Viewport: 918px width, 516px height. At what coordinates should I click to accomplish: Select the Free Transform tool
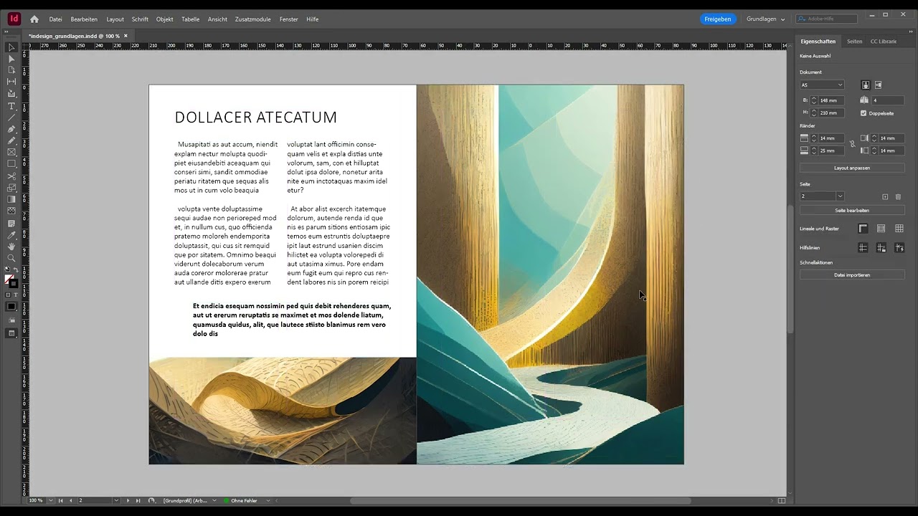pos(11,188)
